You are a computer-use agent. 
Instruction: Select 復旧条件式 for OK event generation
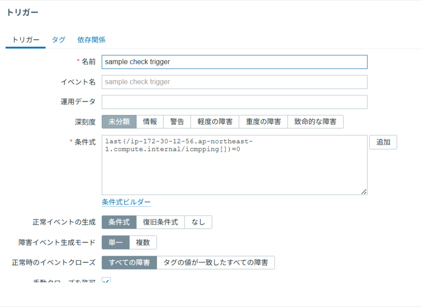point(161,222)
